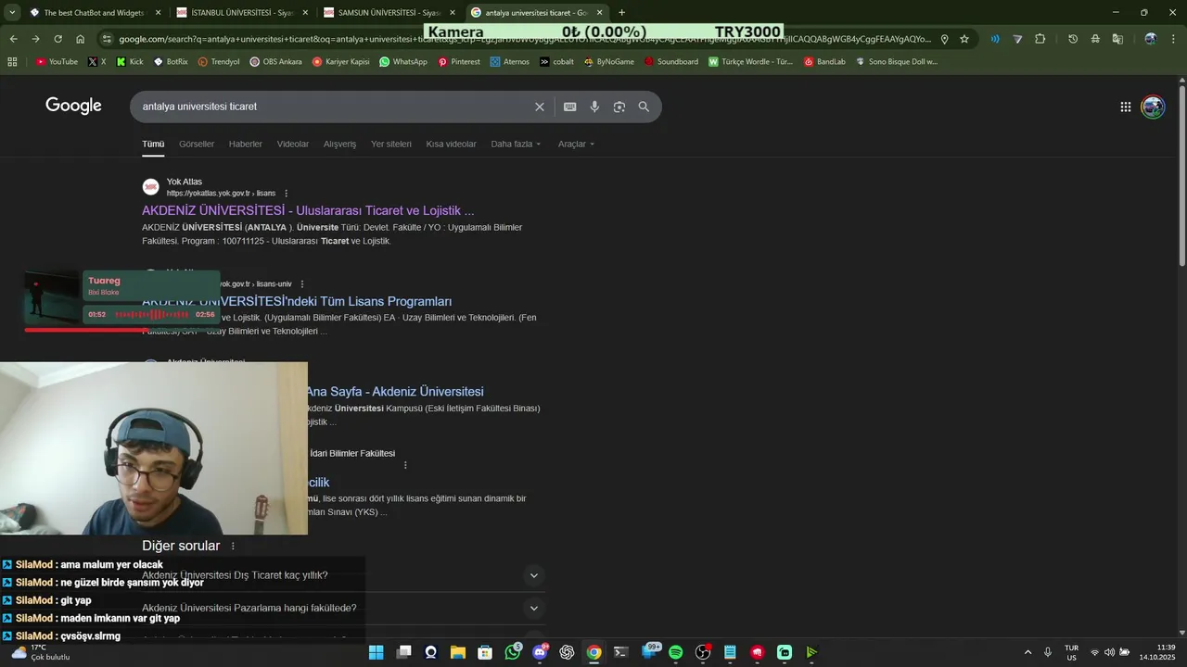Go to the browser home page

[x=81, y=39]
